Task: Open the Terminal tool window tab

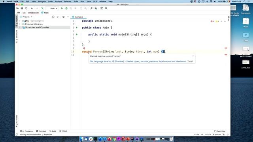Action: [x=41, y=131]
